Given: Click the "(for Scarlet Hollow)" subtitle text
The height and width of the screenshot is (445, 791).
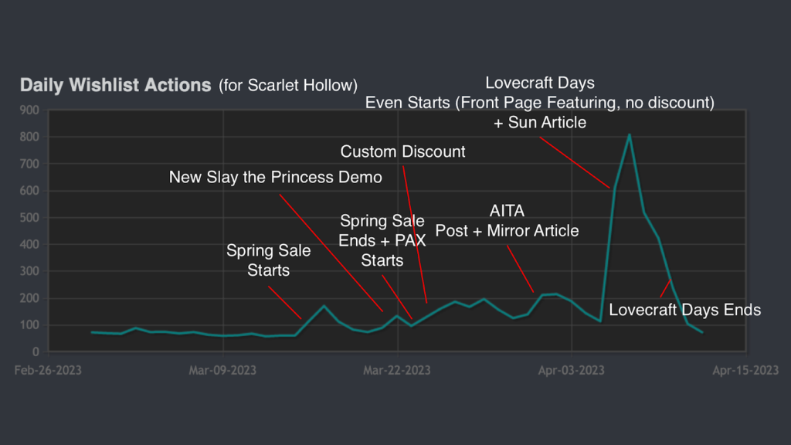Looking at the screenshot, I should (288, 85).
